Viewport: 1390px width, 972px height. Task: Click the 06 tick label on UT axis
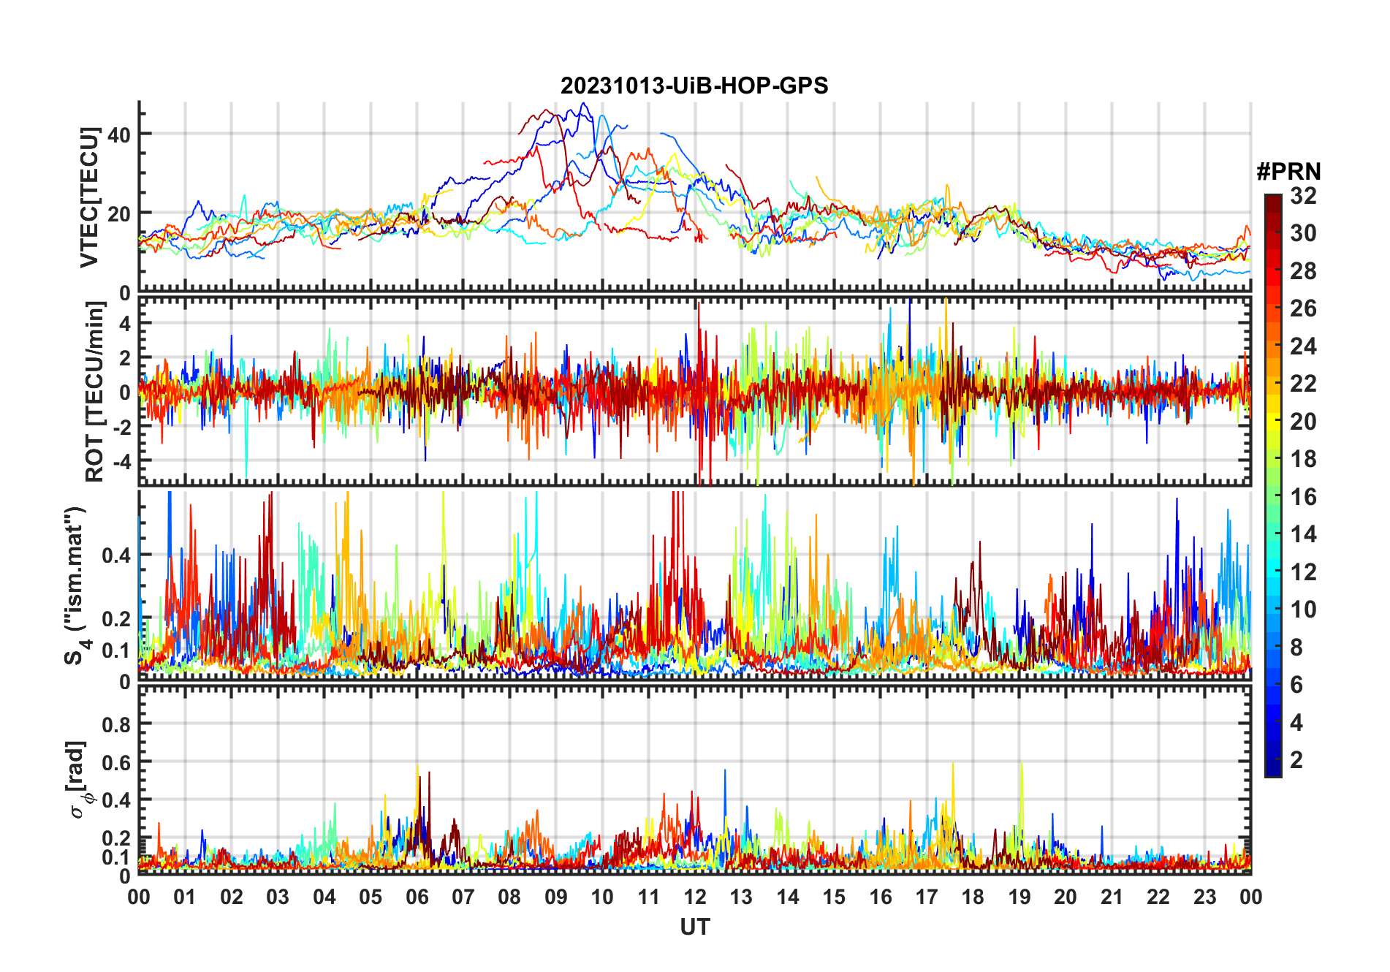tap(417, 897)
